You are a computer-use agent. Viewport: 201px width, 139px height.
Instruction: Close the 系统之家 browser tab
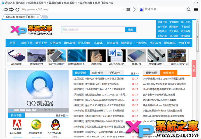pos(38,17)
